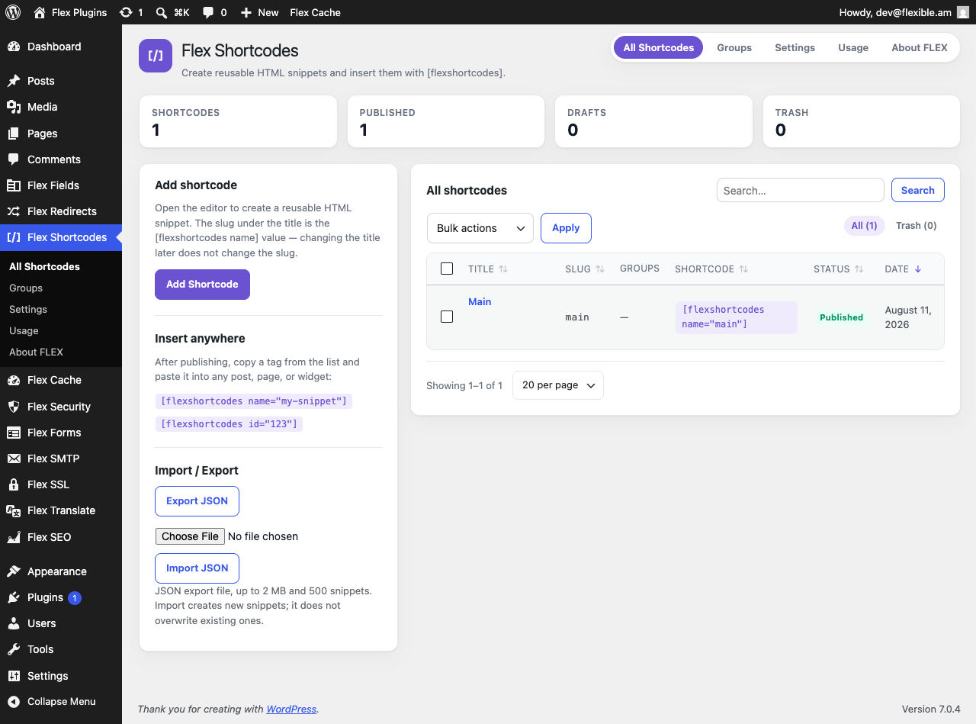Open the WordPress footer link
The height and width of the screenshot is (724, 976).
pyautogui.click(x=291, y=710)
